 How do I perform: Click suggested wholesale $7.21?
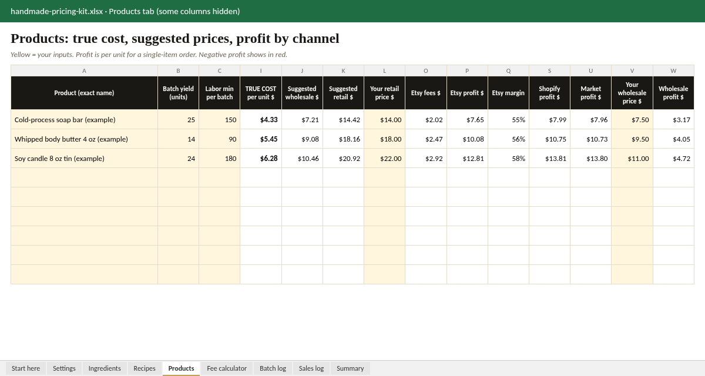[x=302, y=119]
